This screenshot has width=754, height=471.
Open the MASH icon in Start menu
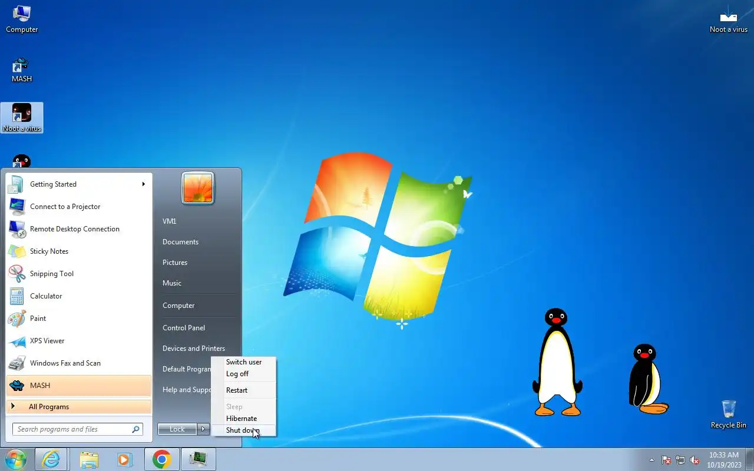coord(16,386)
